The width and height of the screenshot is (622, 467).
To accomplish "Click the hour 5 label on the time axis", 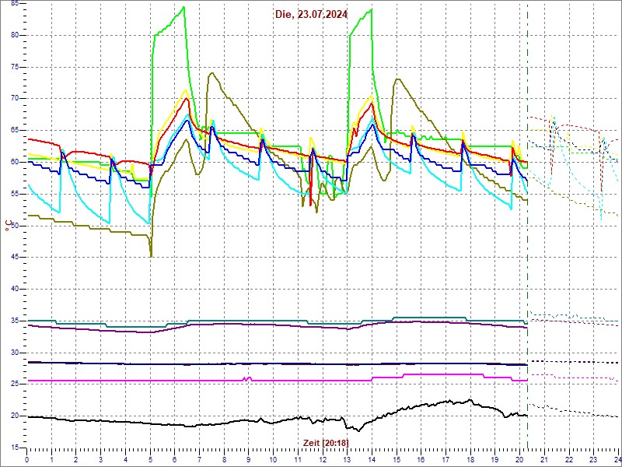I will (x=150, y=459).
